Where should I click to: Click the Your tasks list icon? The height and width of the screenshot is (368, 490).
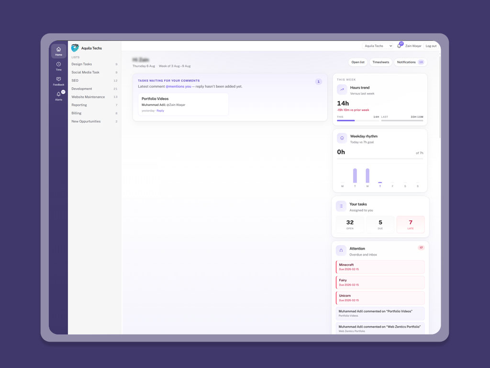[341, 206]
